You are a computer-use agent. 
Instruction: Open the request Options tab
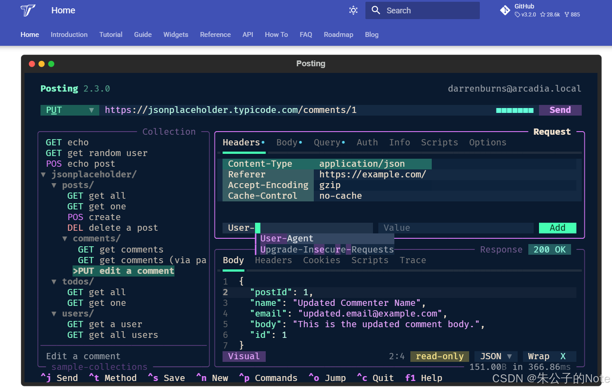(488, 143)
